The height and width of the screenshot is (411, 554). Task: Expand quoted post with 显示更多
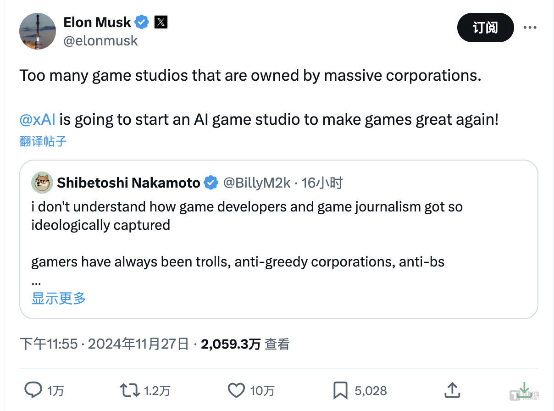point(59,298)
